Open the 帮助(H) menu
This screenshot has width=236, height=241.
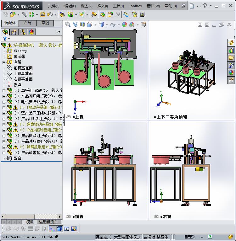coord(171,6)
